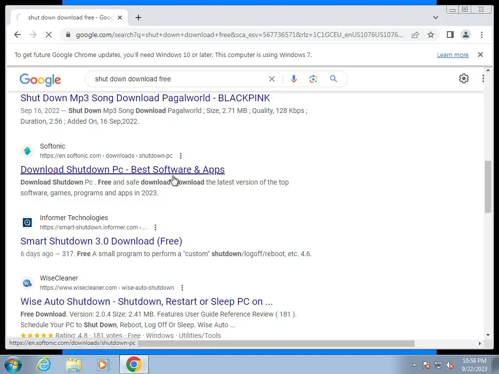Open Chrome profile avatar
The height and width of the screenshot is (374, 499).
[465, 35]
